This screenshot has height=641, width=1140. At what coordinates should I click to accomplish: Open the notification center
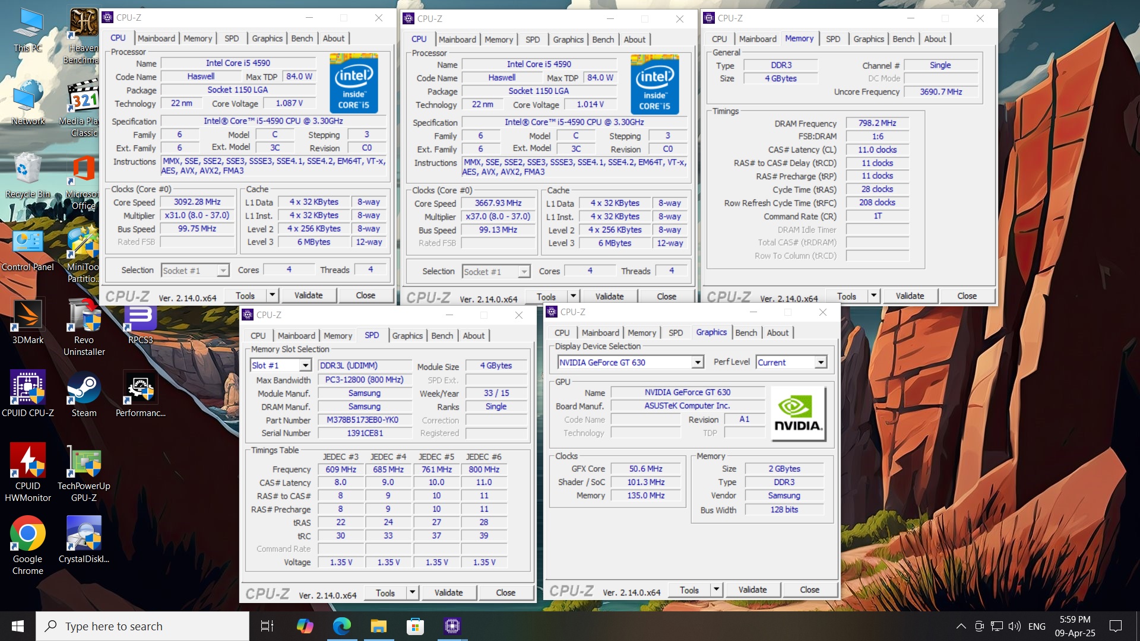(x=1116, y=626)
